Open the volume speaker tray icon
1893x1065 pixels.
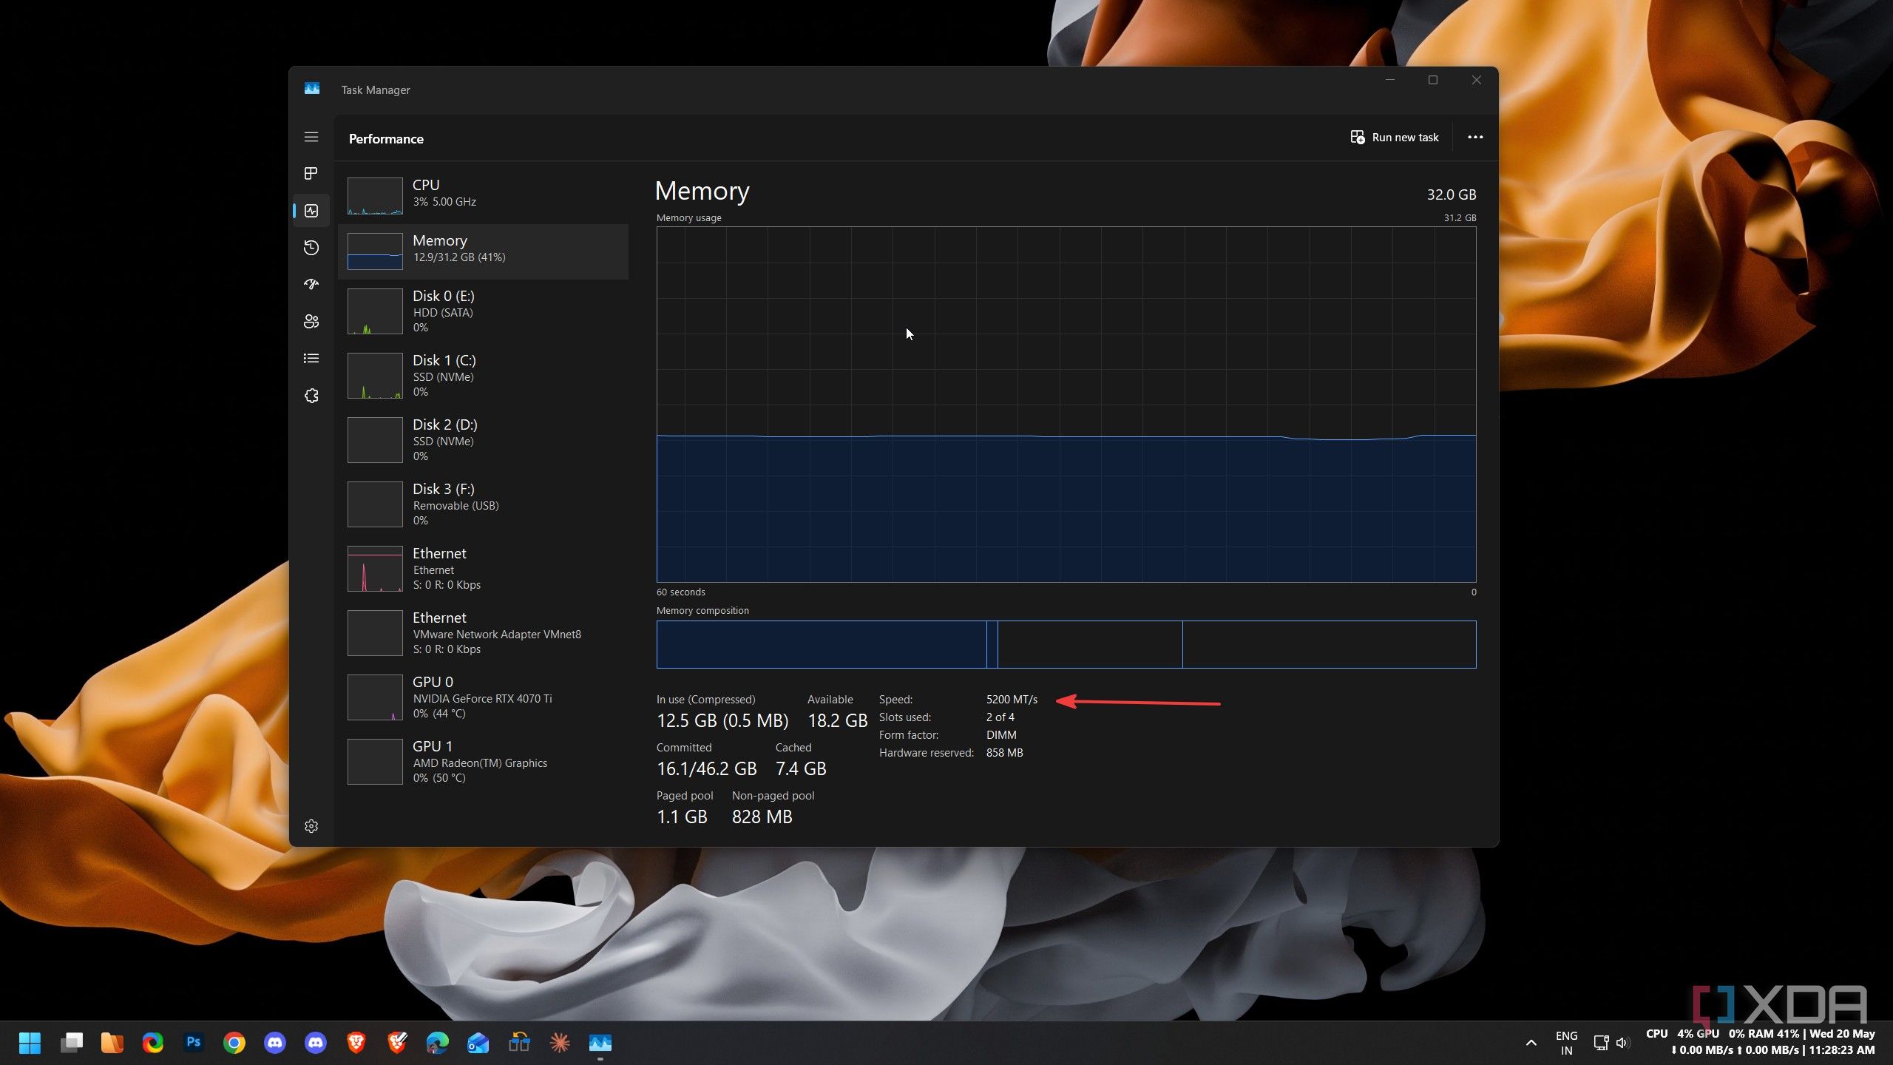click(x=1623, y=1043)
